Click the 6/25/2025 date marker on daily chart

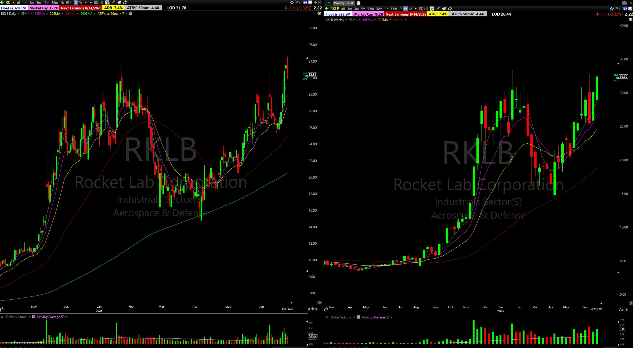pyautogui.click(x=287, y=309)
